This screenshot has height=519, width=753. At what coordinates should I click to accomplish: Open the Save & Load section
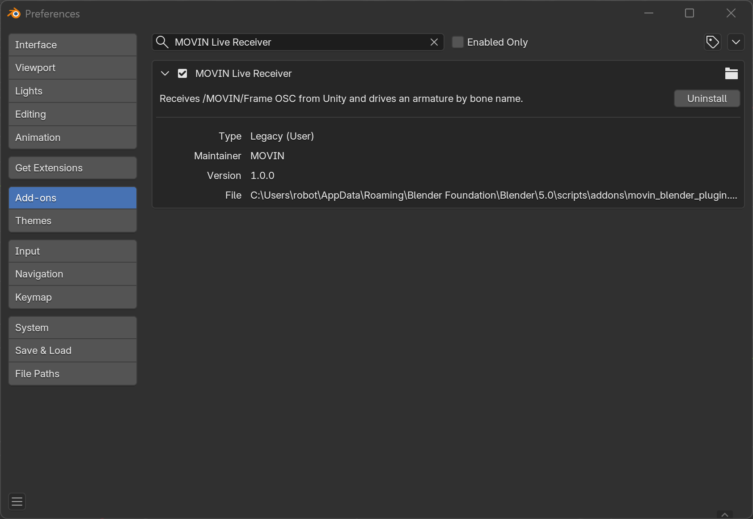(72, 350)
